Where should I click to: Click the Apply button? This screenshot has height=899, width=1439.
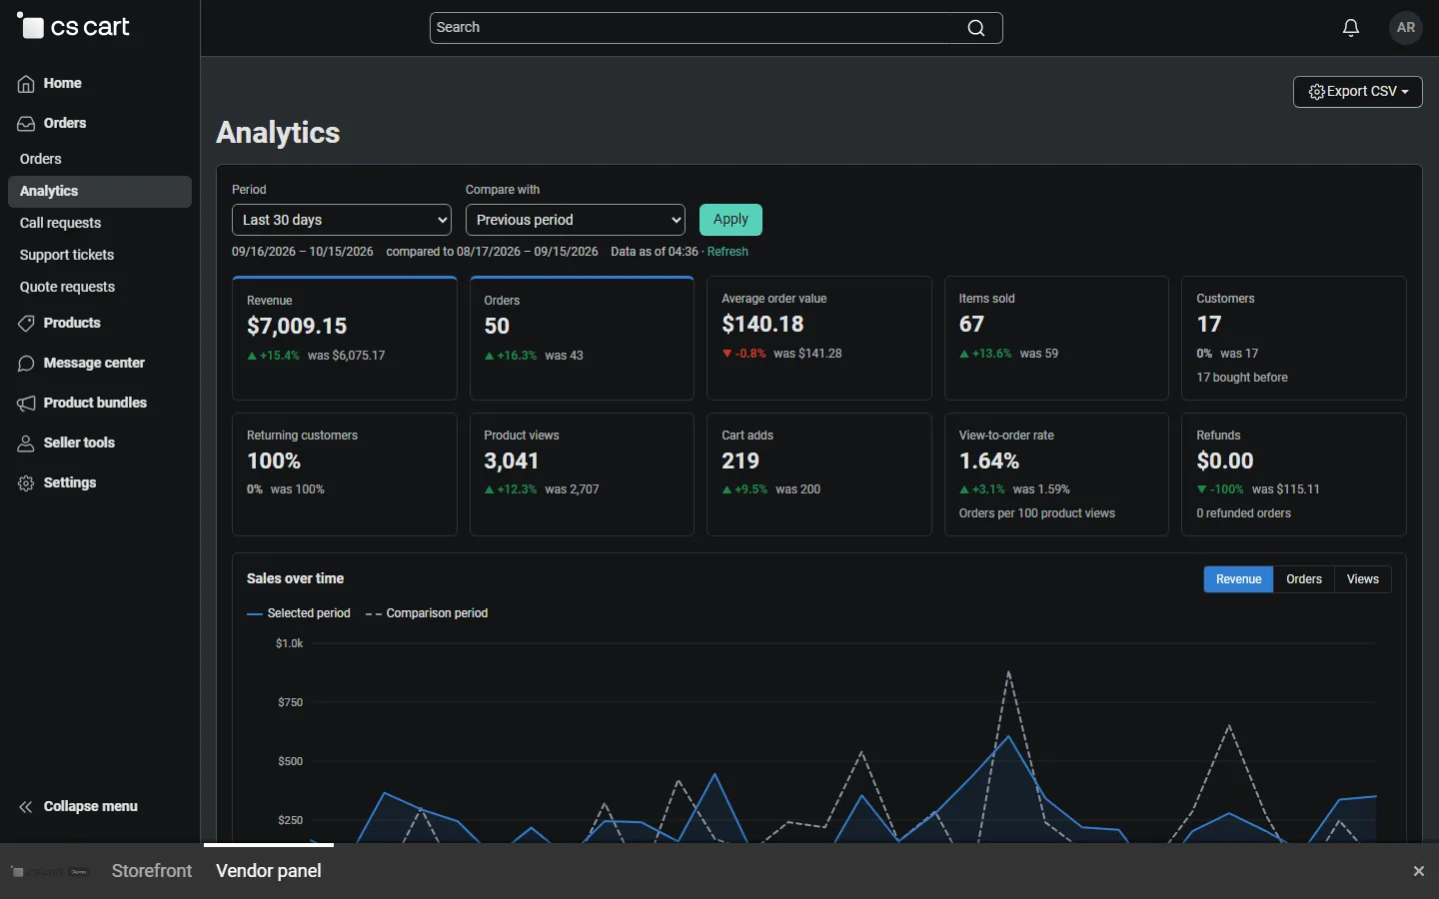tap(731, 220)
